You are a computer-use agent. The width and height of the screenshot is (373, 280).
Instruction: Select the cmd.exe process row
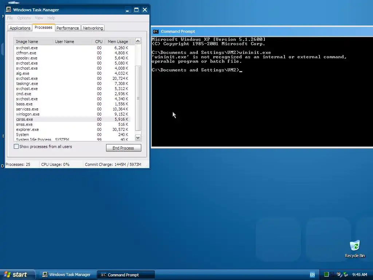[72, 94]
